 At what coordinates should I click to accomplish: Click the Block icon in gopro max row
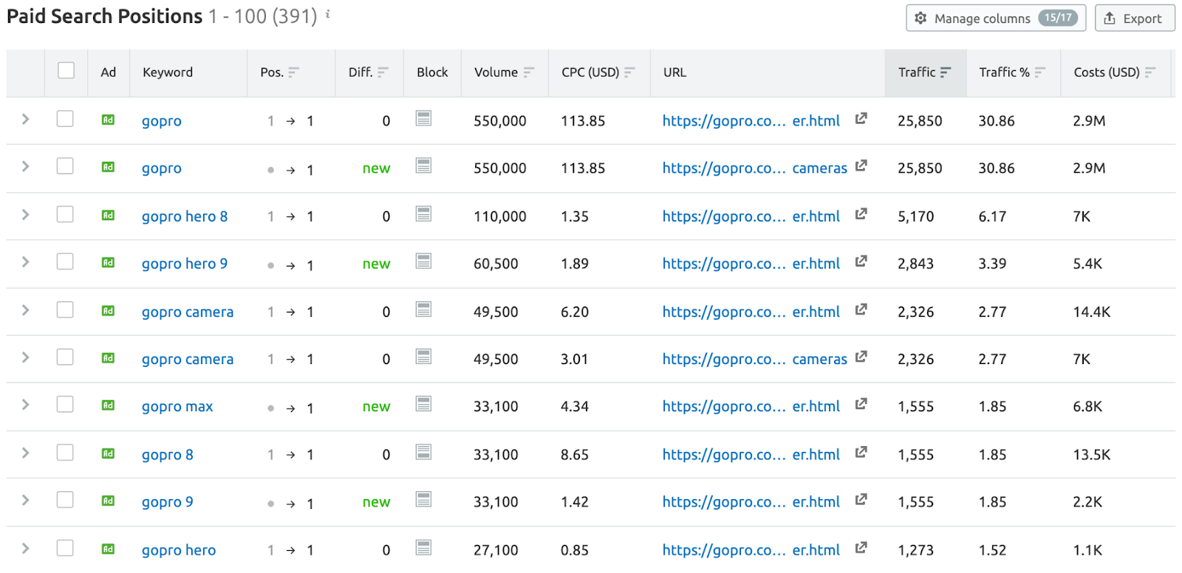coord(423,404)
